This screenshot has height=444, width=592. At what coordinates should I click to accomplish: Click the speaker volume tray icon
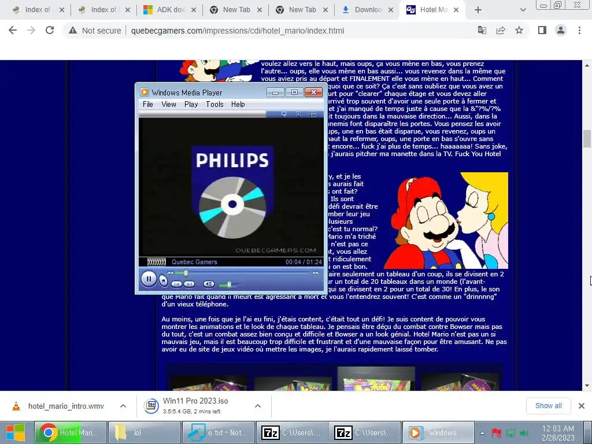pyautogui.click(x=524, y=433)
